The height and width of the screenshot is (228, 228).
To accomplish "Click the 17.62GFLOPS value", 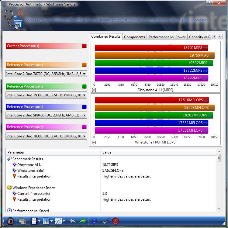I will (113, 170).
